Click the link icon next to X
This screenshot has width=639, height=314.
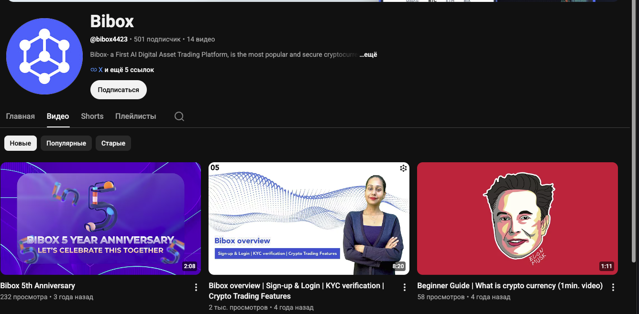(94, 70)
